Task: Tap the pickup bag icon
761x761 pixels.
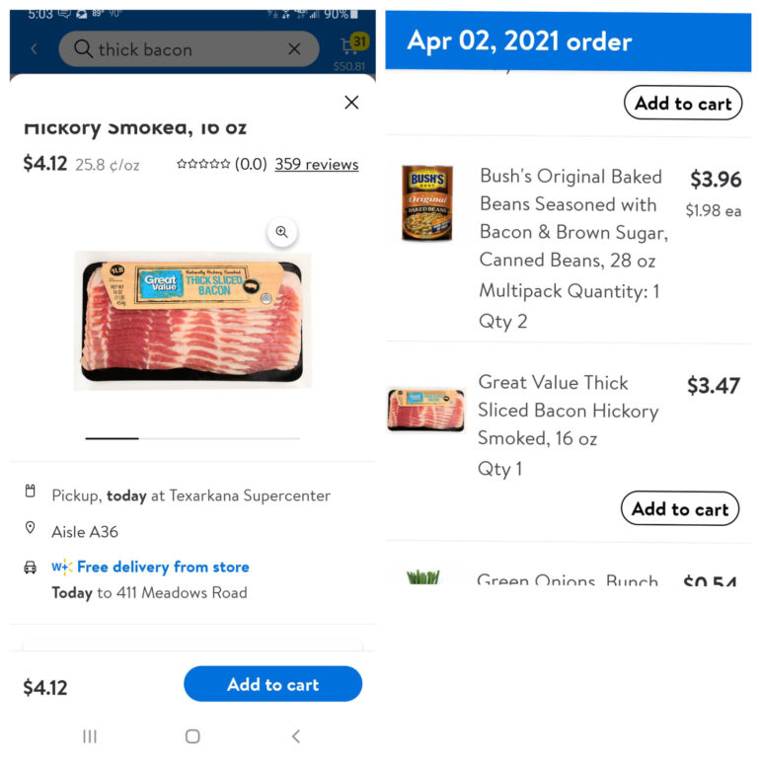Action: pyautogui.click(x=31, y=492)
